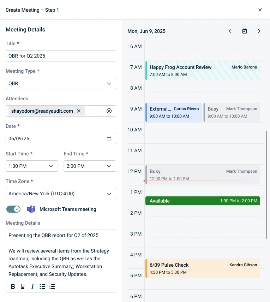The image size is (270, 302).
Task: Toggle italic text formatting
Action: [x=32, y=286]
